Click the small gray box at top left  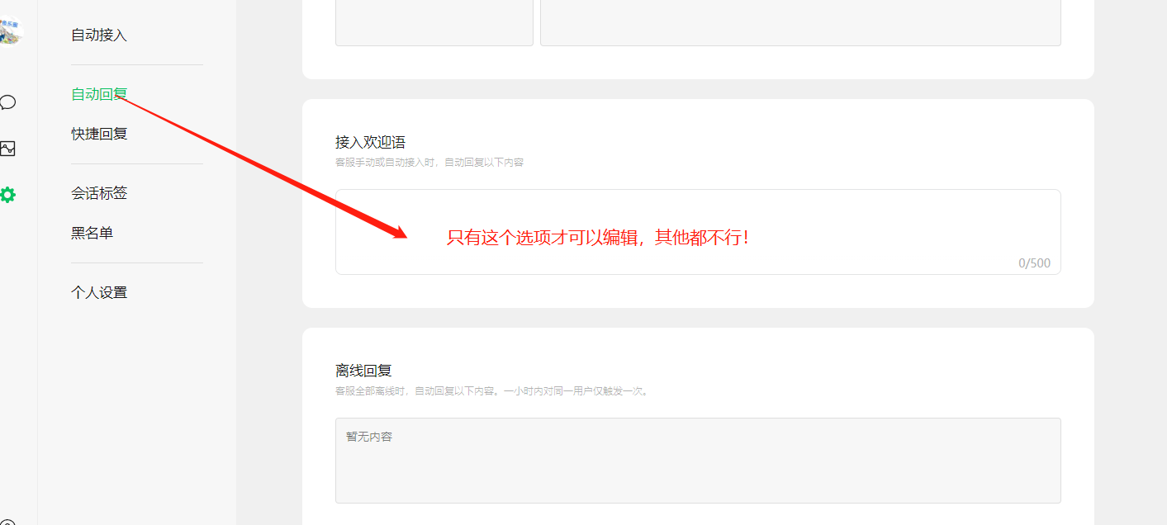434,22
